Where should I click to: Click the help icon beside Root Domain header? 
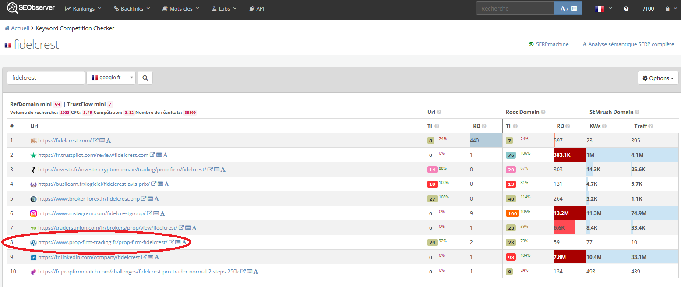(543, 112)
